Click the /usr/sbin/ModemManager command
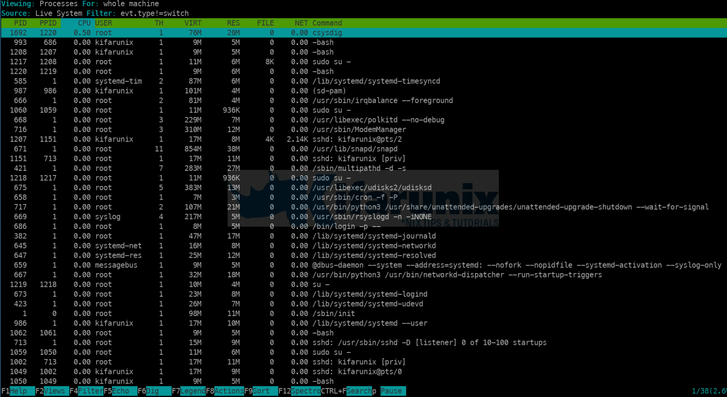Viewport: 727px width, 397px height. [359, 129]
